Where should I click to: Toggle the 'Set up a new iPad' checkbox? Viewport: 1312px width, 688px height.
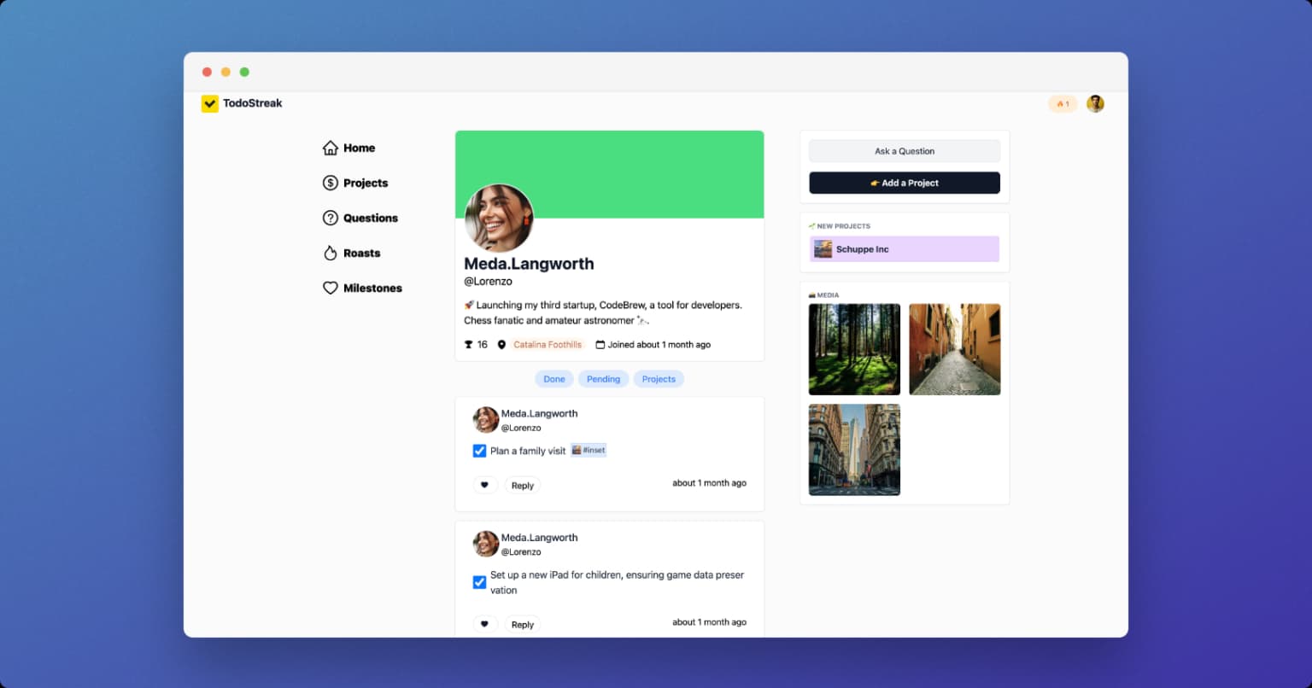point(479,582)
